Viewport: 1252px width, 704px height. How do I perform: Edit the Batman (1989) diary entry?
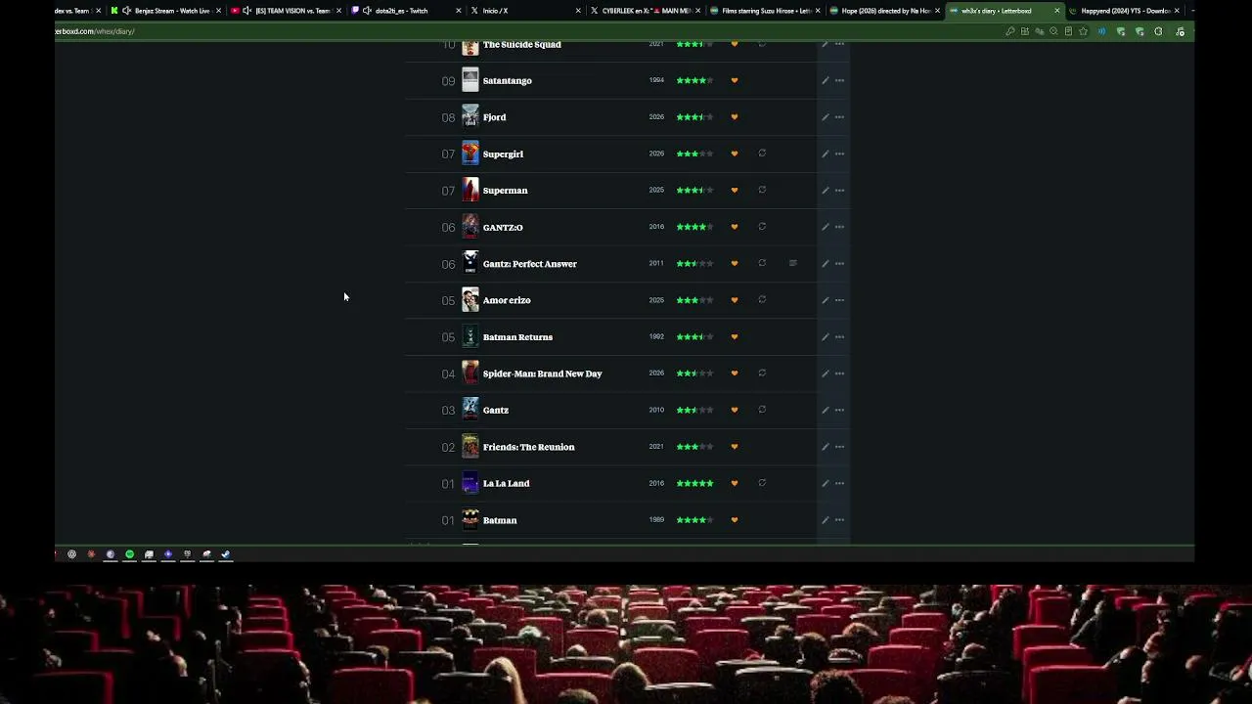coord(825,520)
